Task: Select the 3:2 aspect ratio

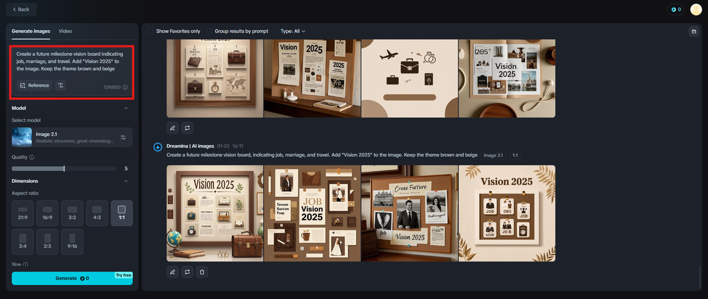Action: point(72,213)
